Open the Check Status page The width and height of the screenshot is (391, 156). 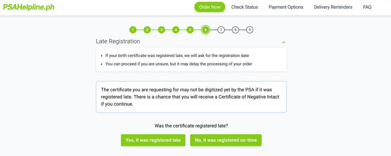tap(245, 7)
